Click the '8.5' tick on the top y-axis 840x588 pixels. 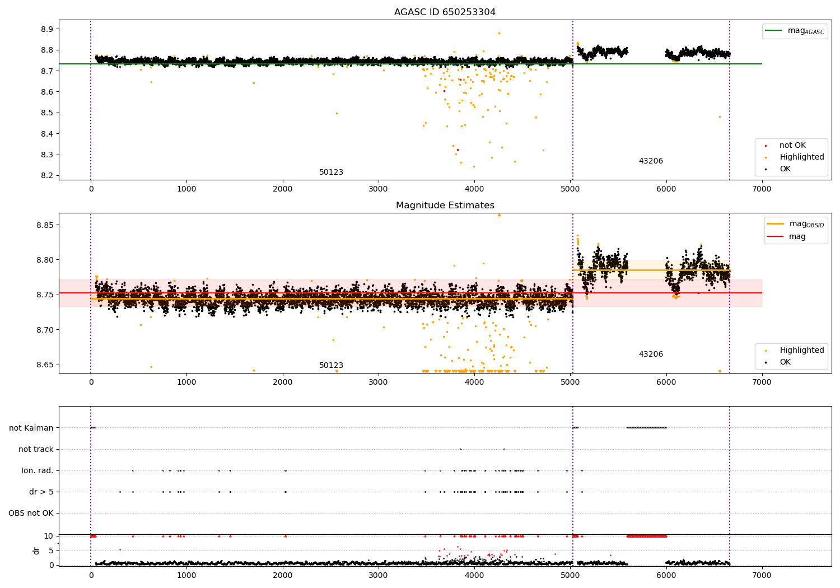pos(47,113)
